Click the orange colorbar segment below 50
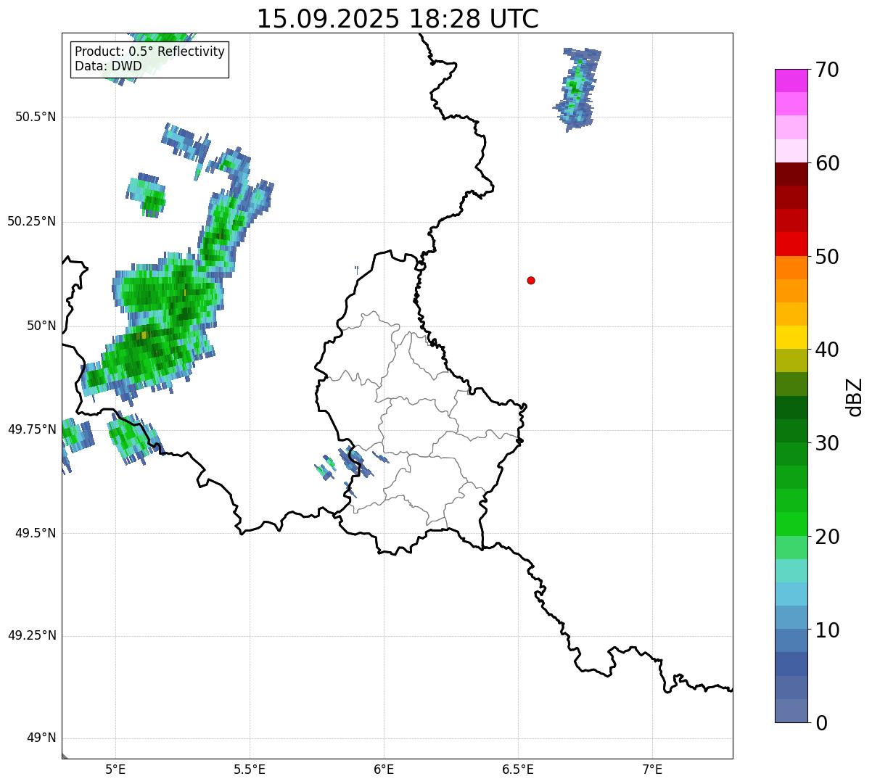Screen dimensions: 872x784 coord(791,268)
